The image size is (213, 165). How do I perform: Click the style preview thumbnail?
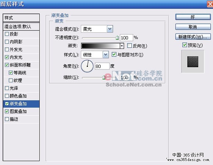(x=193, y=62)
